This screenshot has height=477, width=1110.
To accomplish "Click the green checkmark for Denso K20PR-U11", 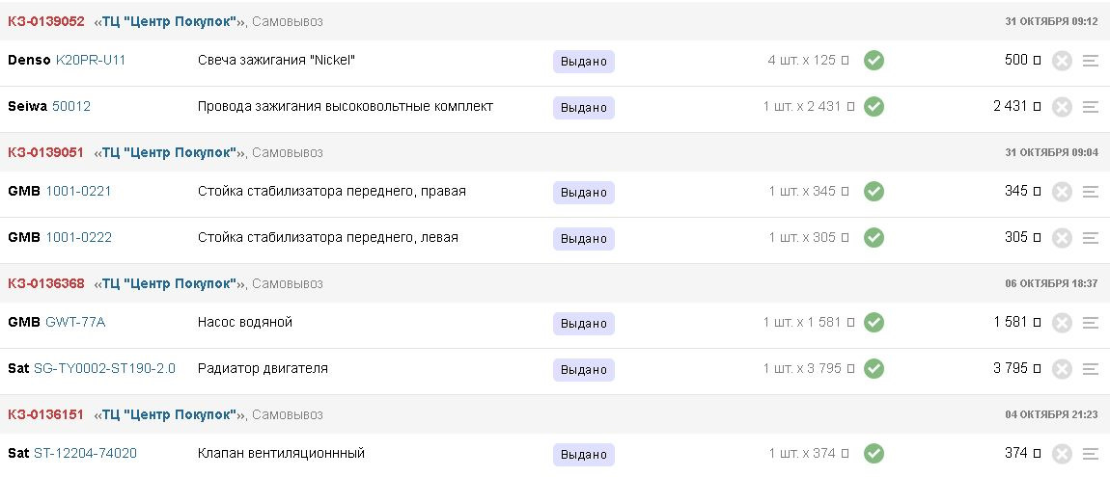I will (874, 61).
